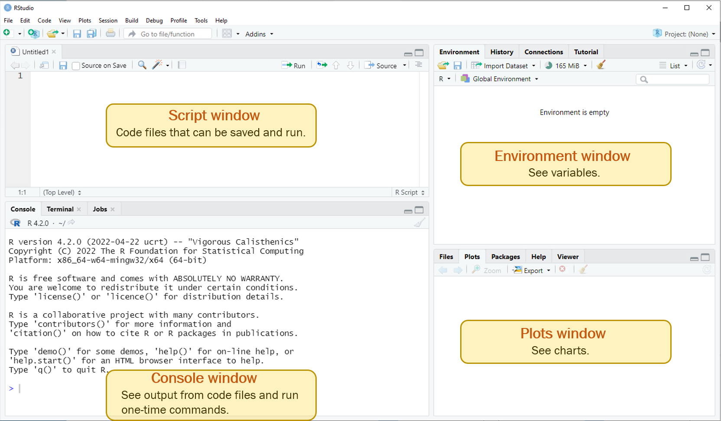Expand the Global Environment dropdown
Image resolution: width=721 pixels, height=421 pixels.
[x=502, y=79]
